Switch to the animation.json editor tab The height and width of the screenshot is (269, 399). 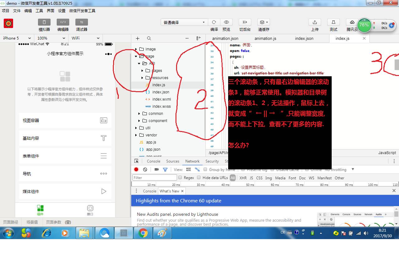click(225, 38)
